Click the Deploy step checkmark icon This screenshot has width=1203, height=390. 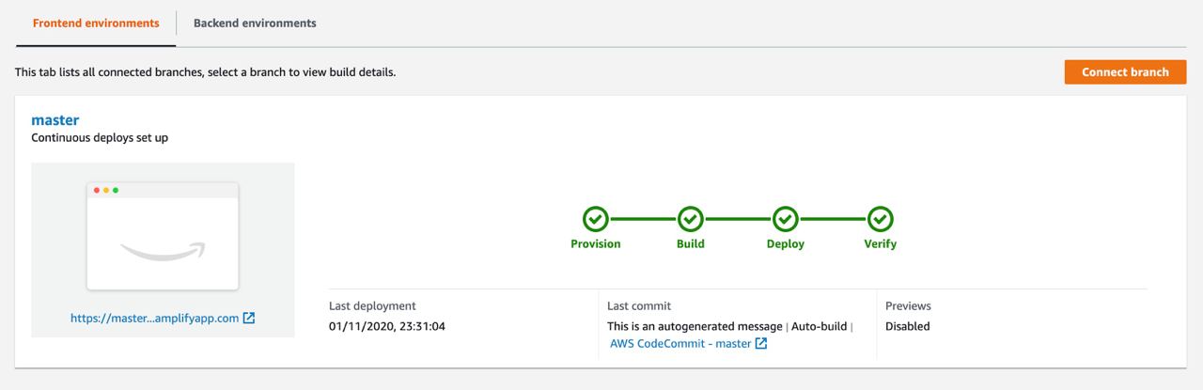point(785,219)
